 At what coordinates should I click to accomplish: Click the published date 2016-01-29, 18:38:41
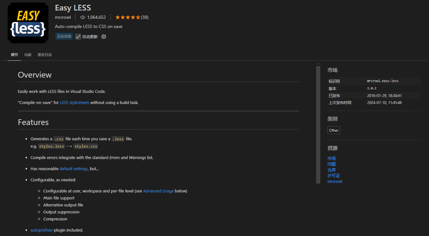click(x=384, y=95)
